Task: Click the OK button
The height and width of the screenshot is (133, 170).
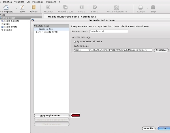Action: (164, 128)
